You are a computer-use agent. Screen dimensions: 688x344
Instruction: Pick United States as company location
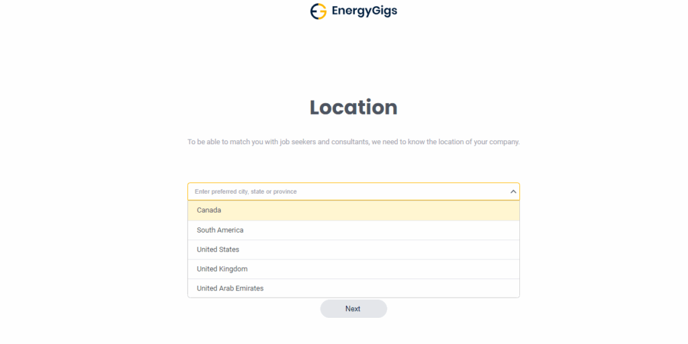[218, 249]
